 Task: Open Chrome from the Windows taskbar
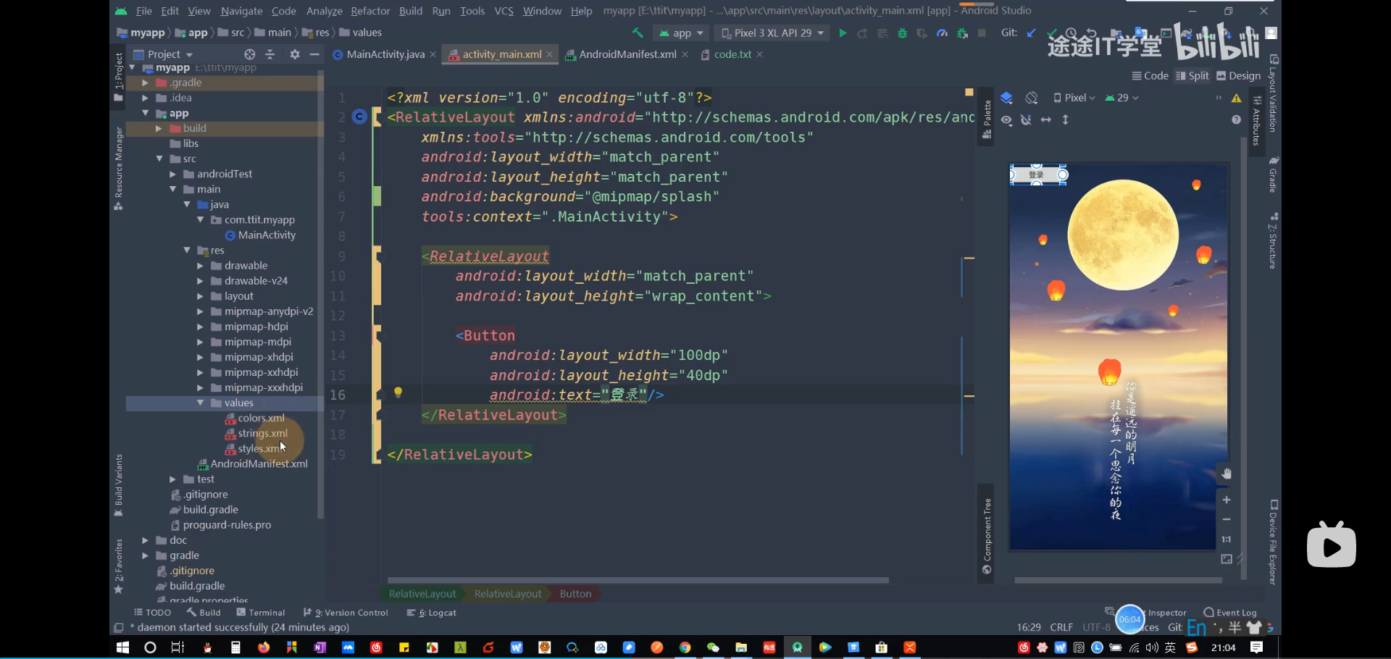[685, 647]
